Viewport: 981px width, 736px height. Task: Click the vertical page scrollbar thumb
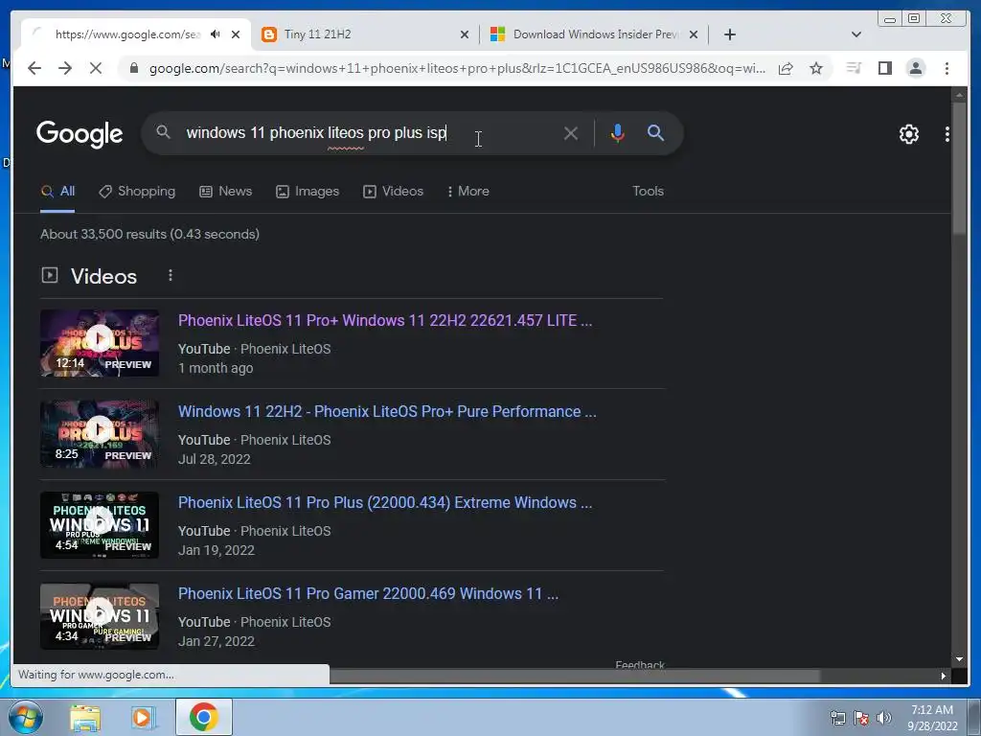pos(959,168)
